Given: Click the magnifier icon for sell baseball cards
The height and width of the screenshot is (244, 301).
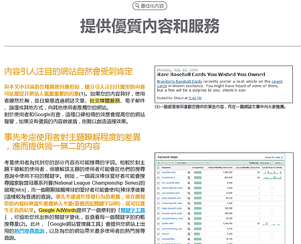Looking at the screenshot, I should click(189, 193).
